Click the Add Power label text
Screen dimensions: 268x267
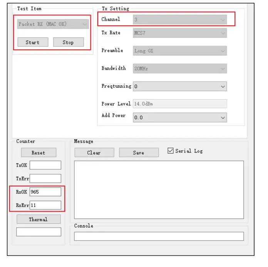tap(114, 115)
